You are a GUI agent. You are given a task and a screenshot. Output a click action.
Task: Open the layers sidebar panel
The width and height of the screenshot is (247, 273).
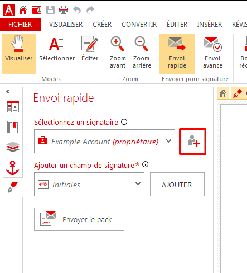click(x=13, y=147)
